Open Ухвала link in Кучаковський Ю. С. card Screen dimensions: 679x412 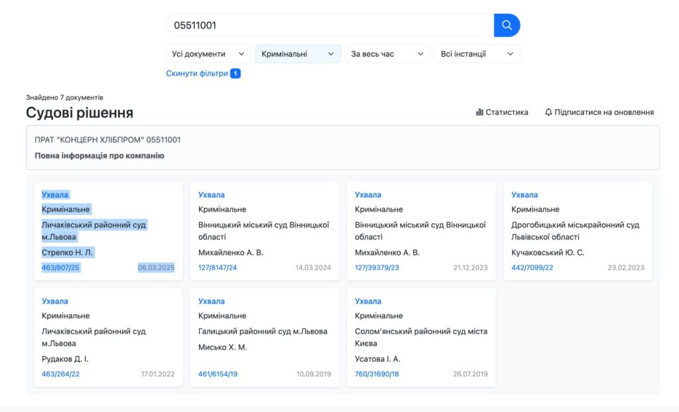point(525,195)
